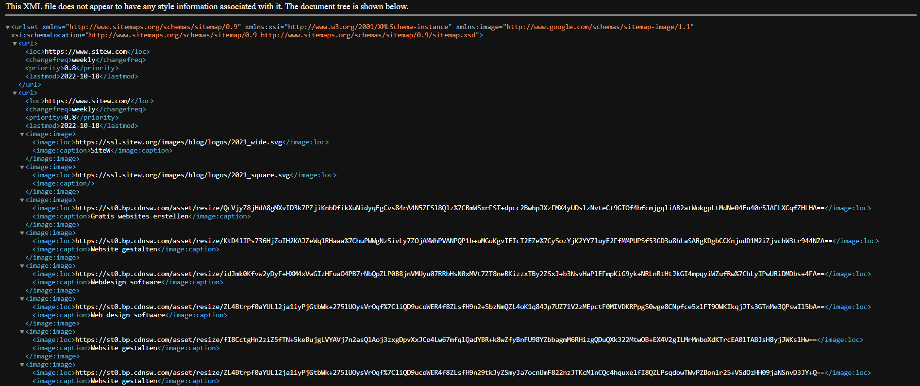This screenshot has width=920, height=386.
Task: Collapse image node captioned Gratis websites erstellen
Action: pyautogui.click(x=22, y=200)
